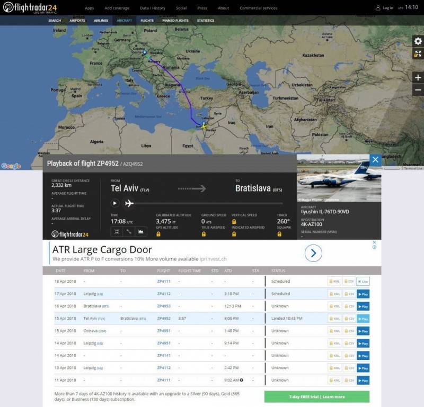Open Data / History menu

pos(153,8)
